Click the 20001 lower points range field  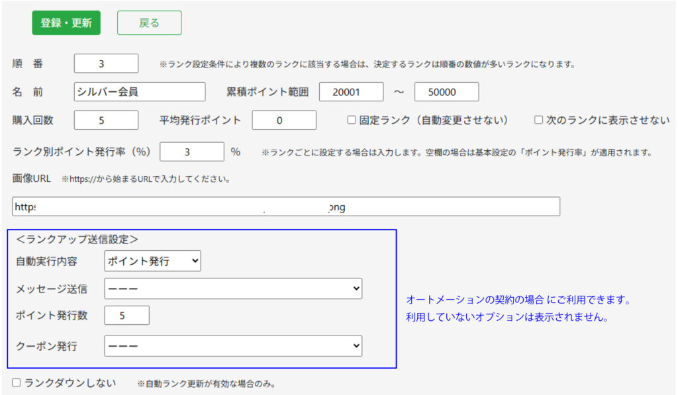(352, 92)
